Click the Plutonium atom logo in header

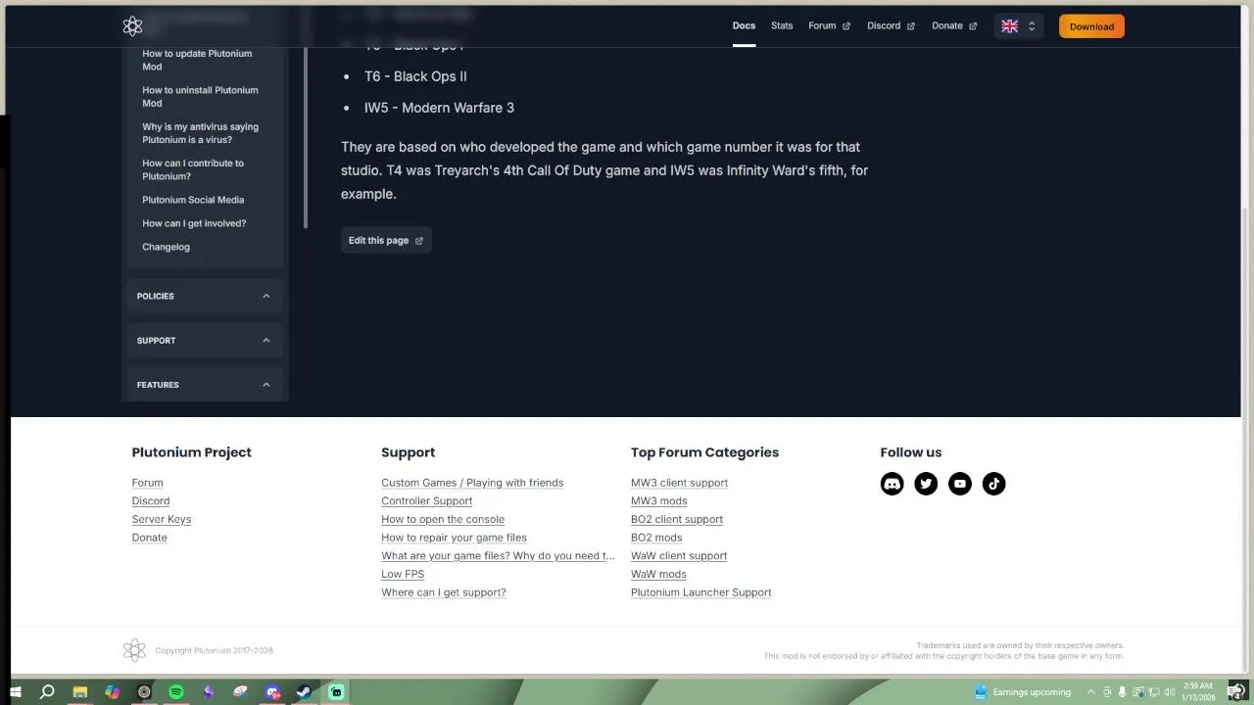[x=132, y=26]
